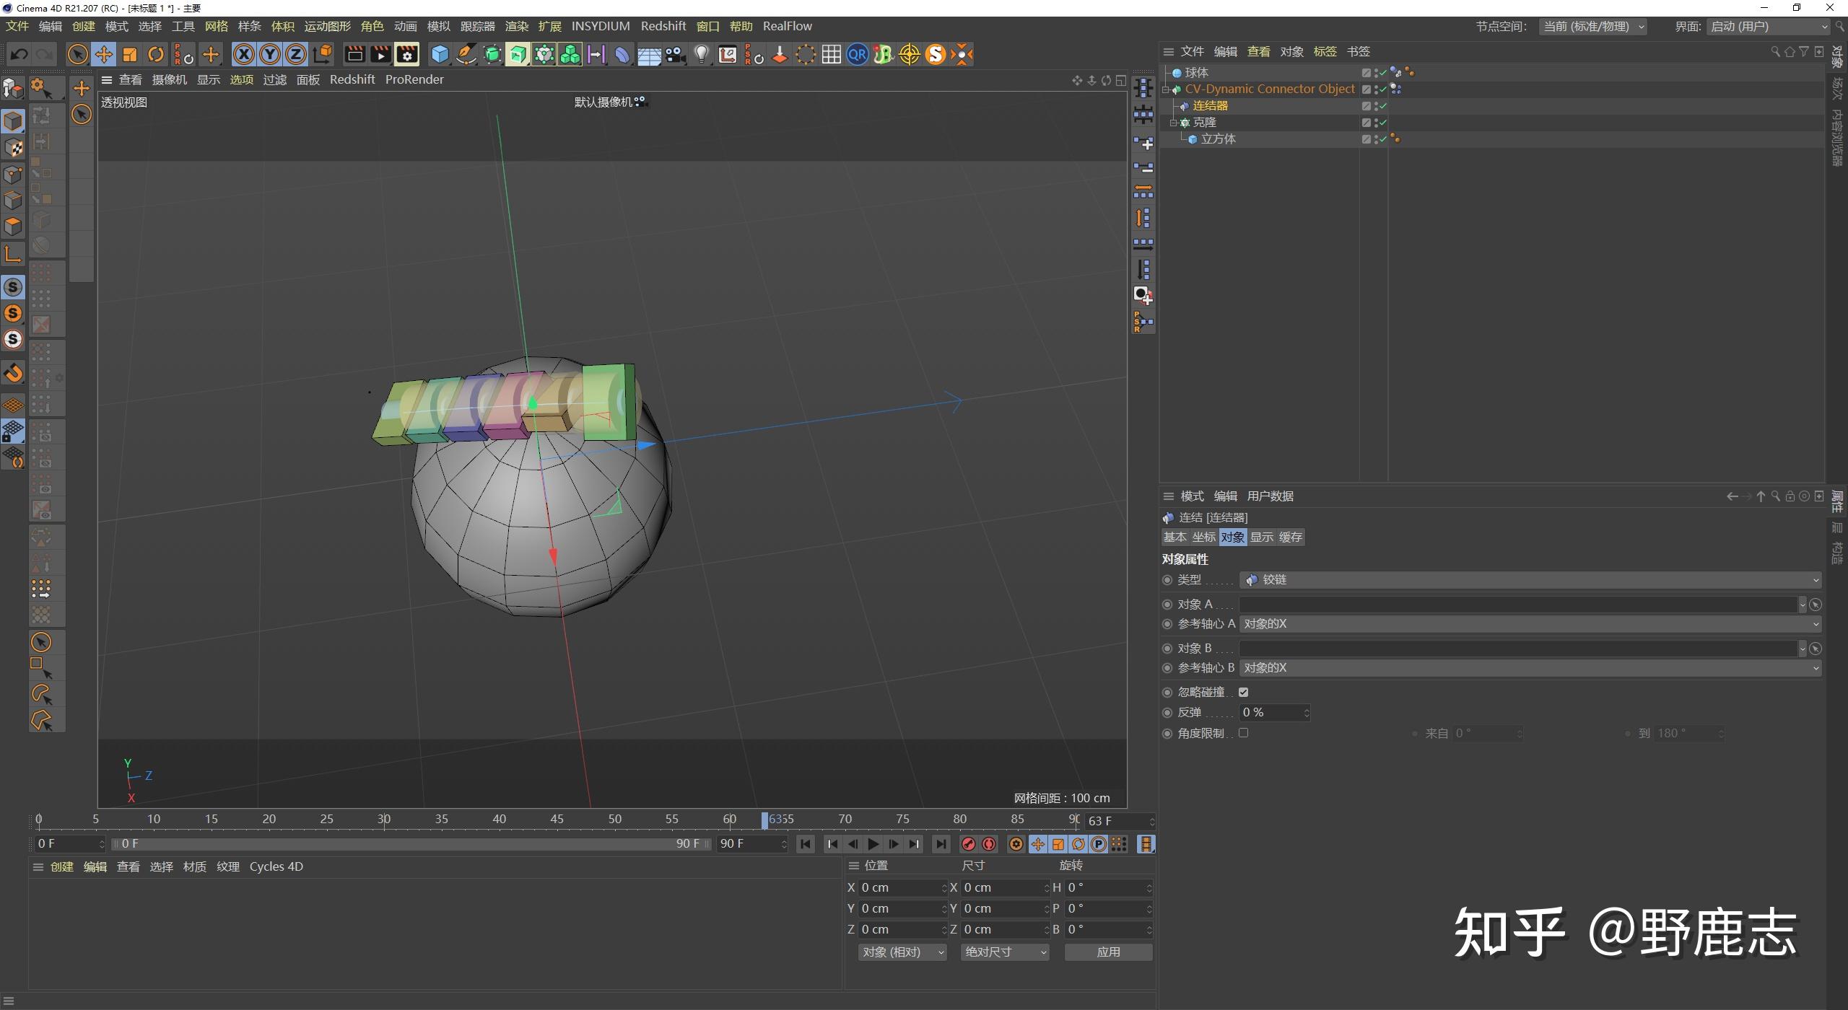The height and width of the screenshot is (1010, 1848).
Task: Click the timeline frame 63 marker
Action: point(765,820)
